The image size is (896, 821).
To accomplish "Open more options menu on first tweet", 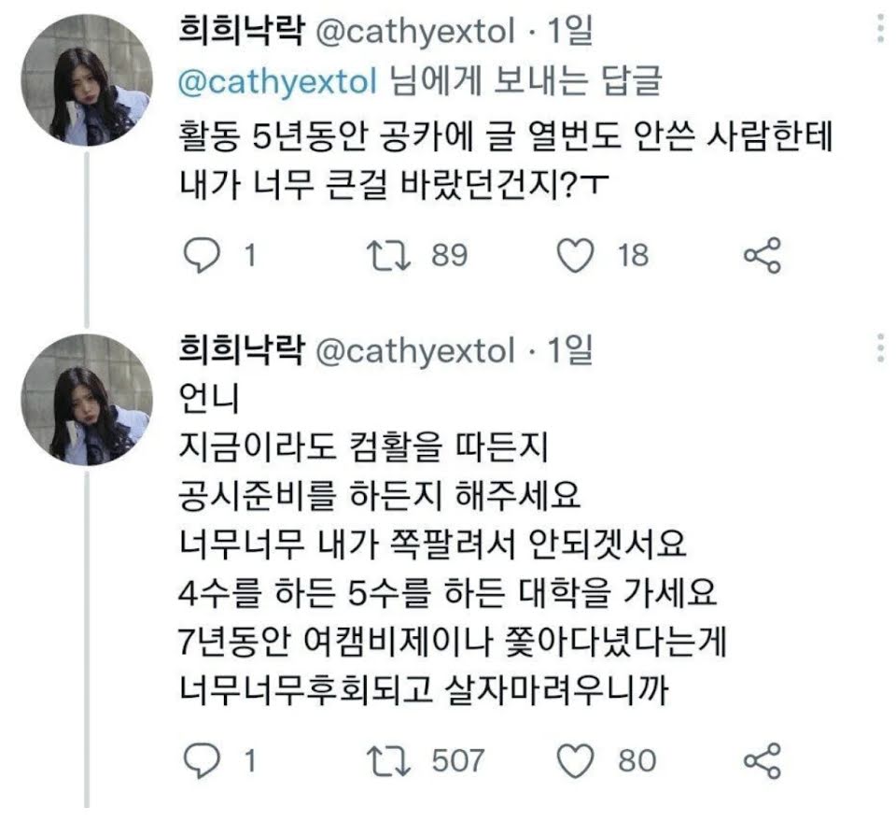I will pyautogui.click(x=880, y=27).
